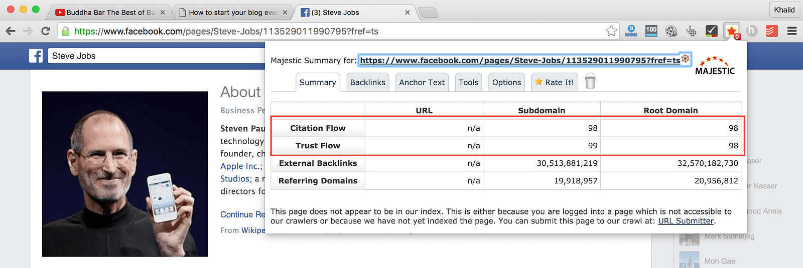Close the 'How to start your blog' tab
The width and height of the screenshot is (803, 268).
coord(285,13)
